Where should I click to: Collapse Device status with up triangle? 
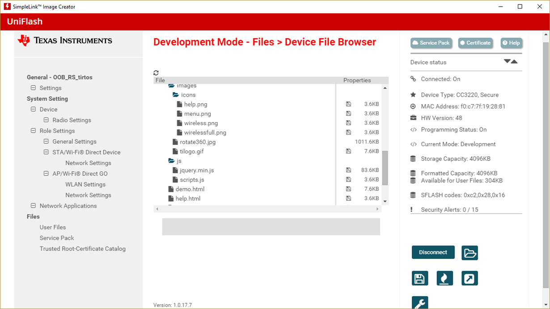(x=514, y=62)
